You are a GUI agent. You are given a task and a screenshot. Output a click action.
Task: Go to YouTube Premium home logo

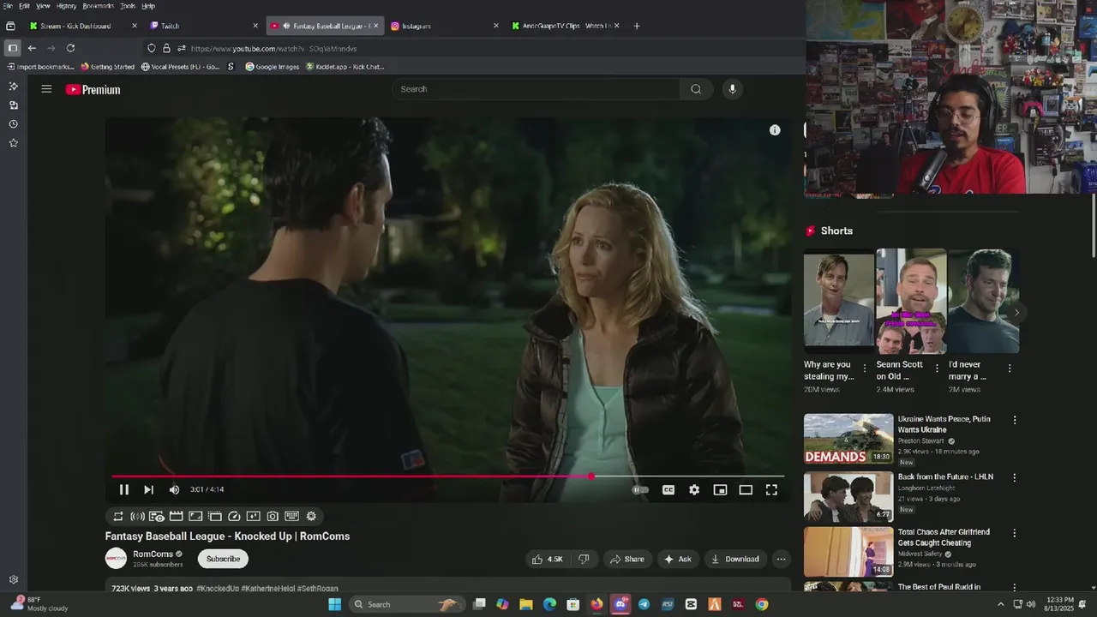point(93,89)
